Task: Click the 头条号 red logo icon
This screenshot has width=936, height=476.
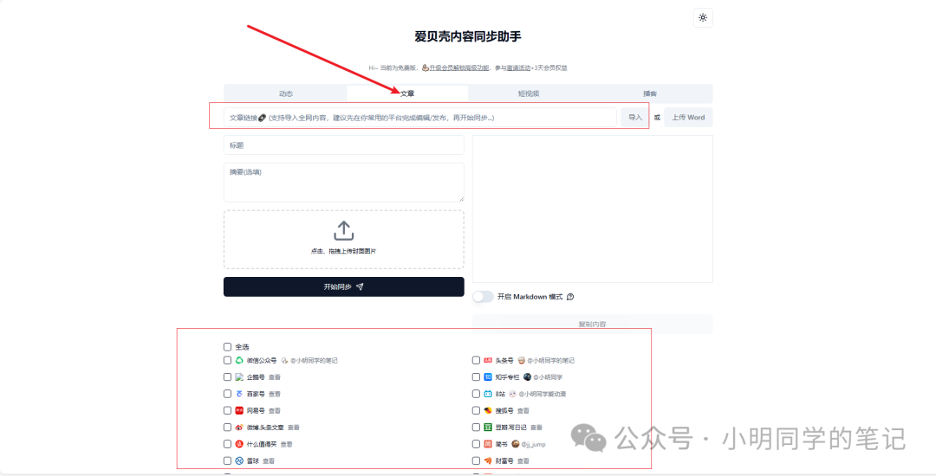Action: click(488, 360)
